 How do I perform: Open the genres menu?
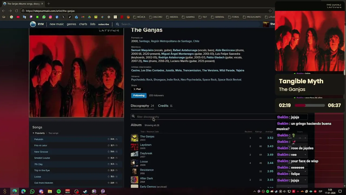pyautogui.click(x=71, y=24)
